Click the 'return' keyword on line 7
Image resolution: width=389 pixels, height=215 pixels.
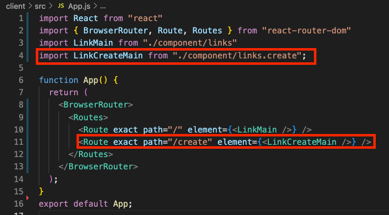63,93
